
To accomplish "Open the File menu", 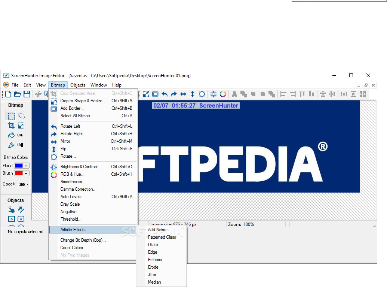I will pos(15,85).
